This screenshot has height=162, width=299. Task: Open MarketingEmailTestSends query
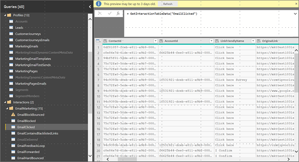[33, 65]
